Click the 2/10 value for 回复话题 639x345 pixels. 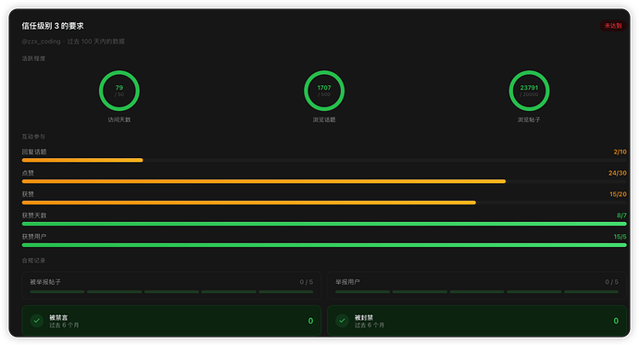tap(620, 152)
